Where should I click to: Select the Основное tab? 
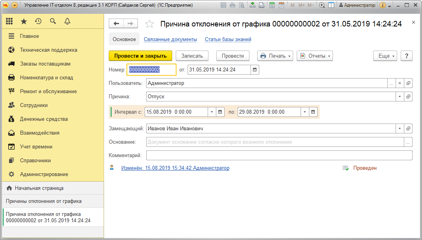tap(124, 39)
